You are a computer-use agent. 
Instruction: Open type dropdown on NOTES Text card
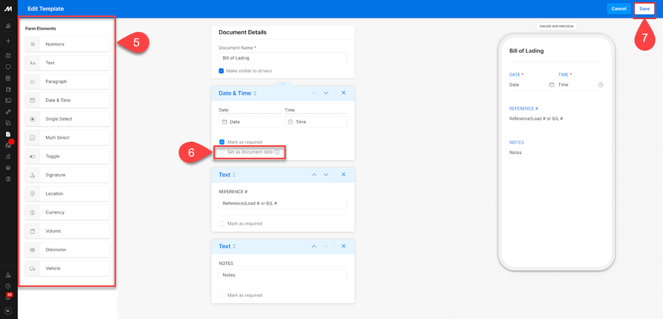click(x=227, y=247)
